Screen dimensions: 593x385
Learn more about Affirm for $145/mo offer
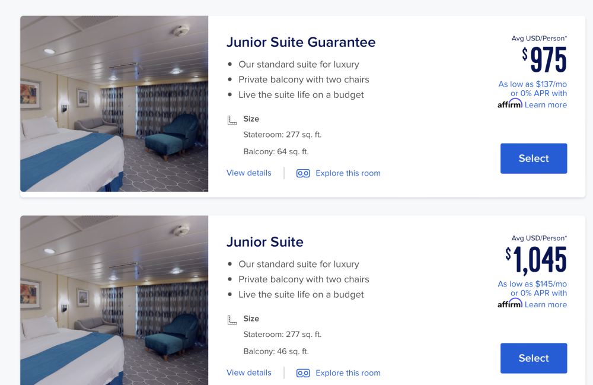point(546,304)
